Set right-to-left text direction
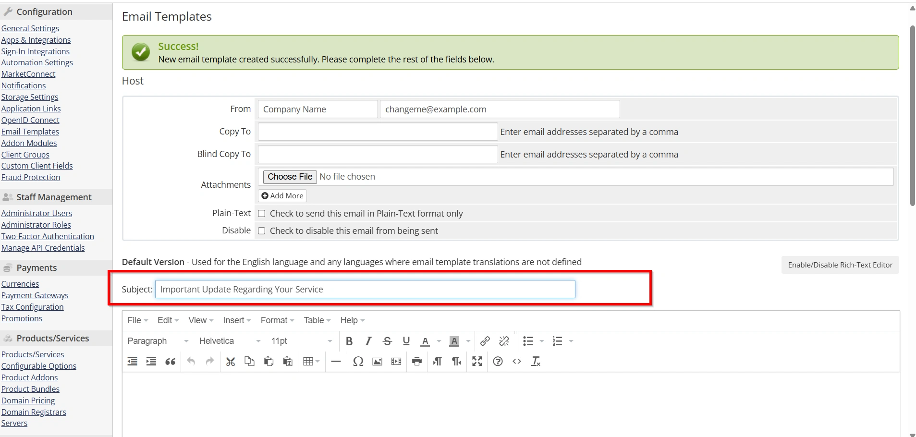Screen dimensions: 916x437 456,361
